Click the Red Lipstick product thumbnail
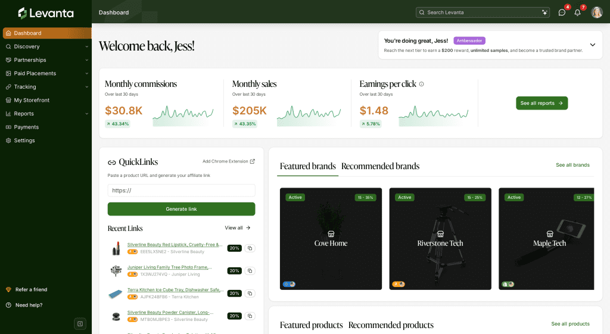 coord(116,248)
